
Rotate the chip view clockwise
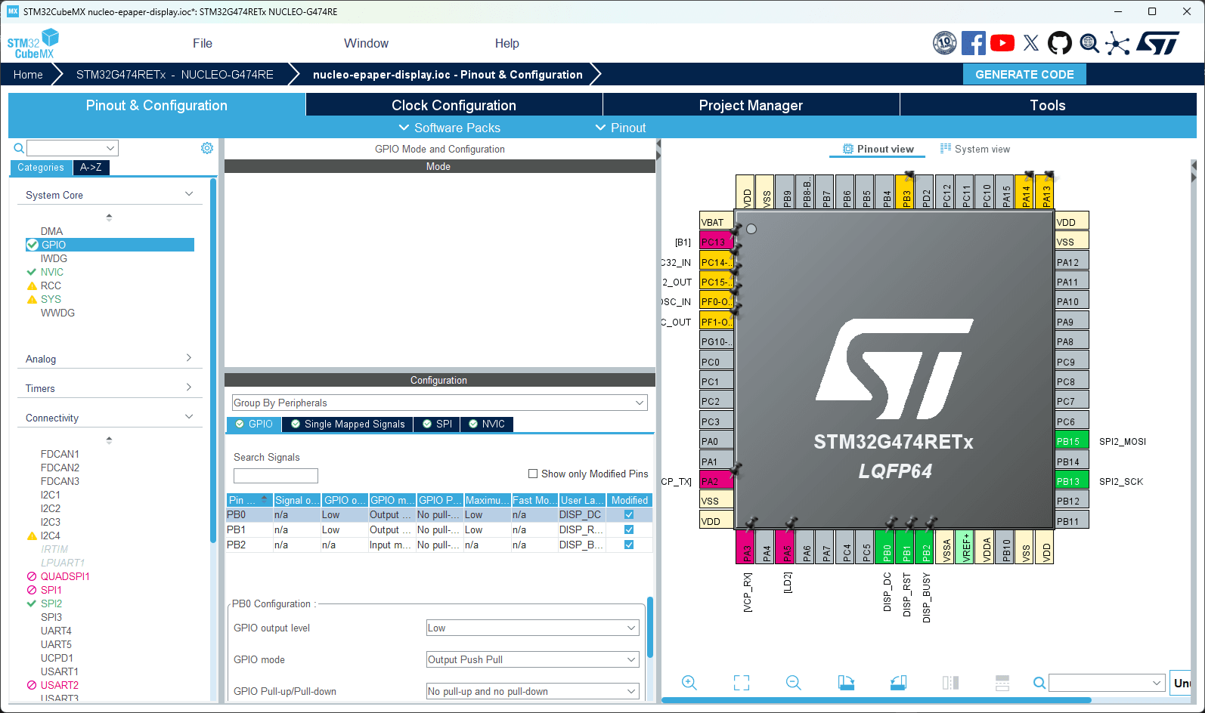(x=846, y=683)
